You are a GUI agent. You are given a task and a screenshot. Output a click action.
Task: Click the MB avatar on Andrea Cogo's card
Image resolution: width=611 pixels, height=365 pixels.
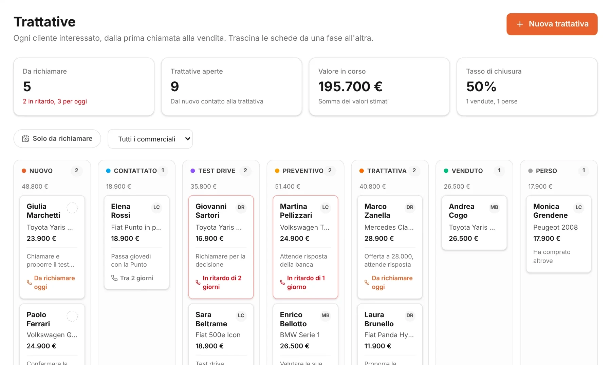pyautogui.click(x=494, y=207)
